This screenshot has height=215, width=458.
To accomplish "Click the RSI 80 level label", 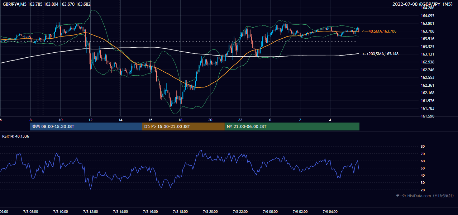I will 423,147.
